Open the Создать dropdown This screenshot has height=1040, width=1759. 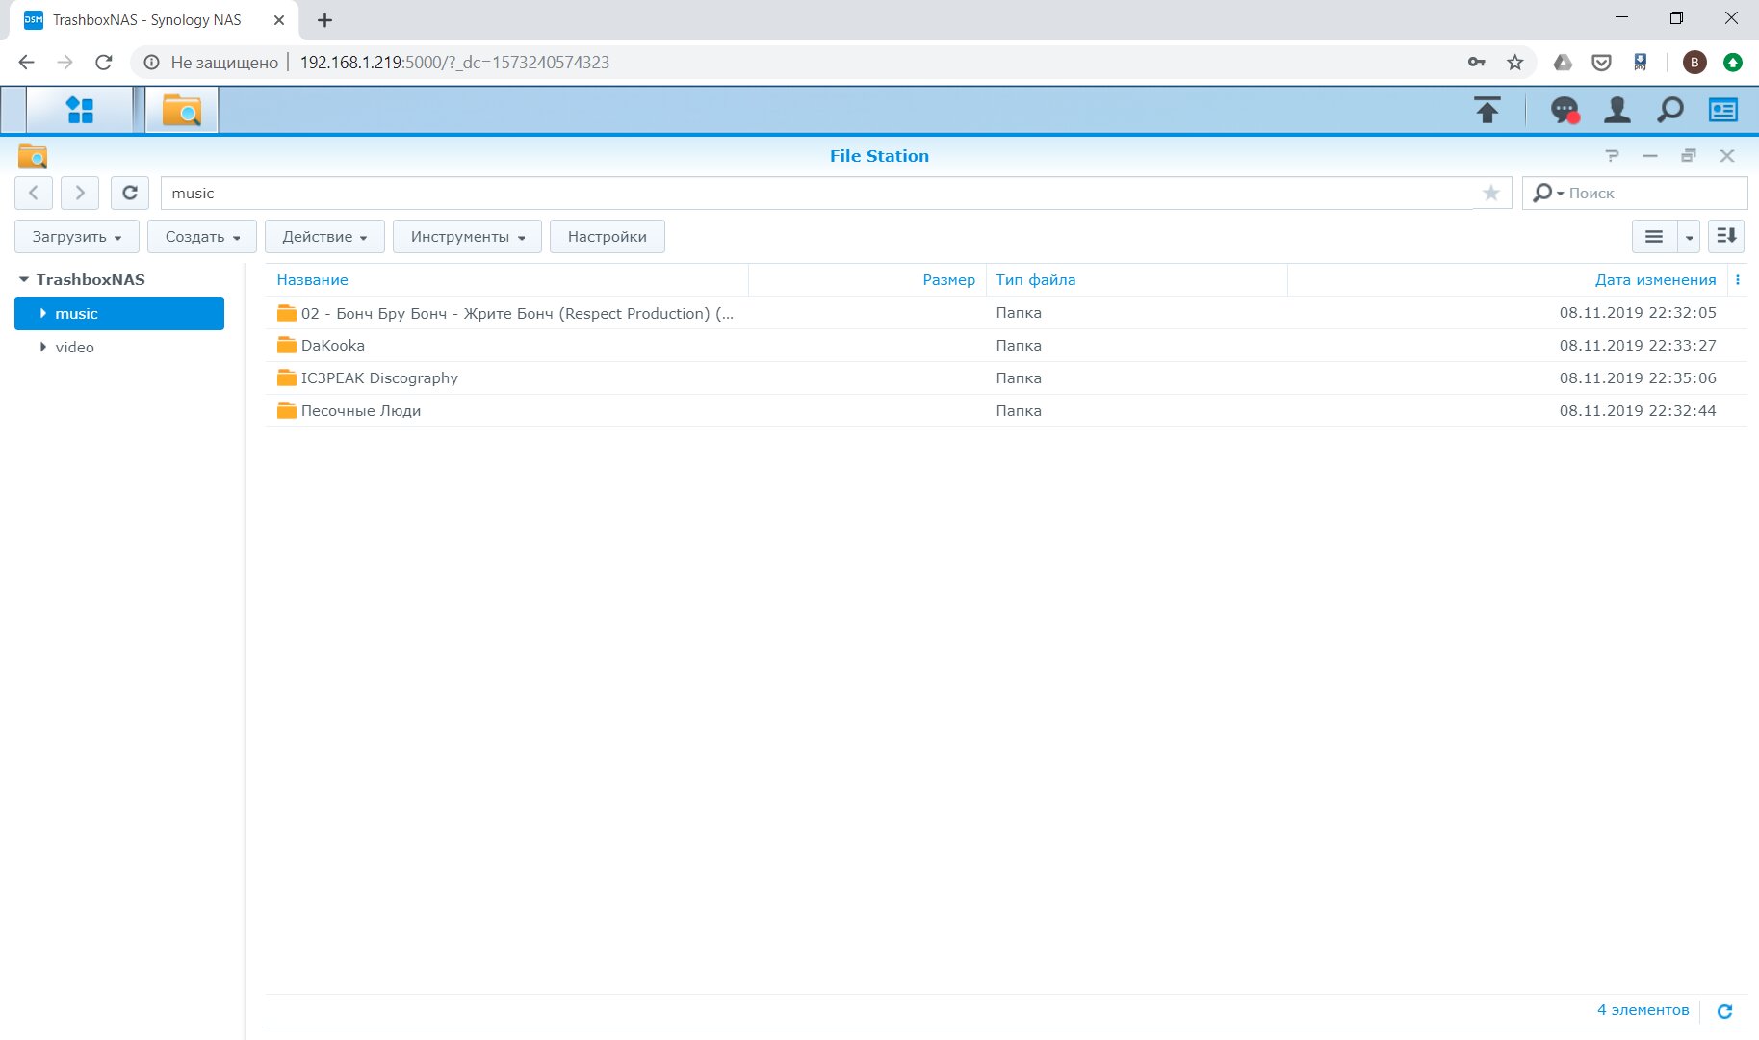point(202,236)
